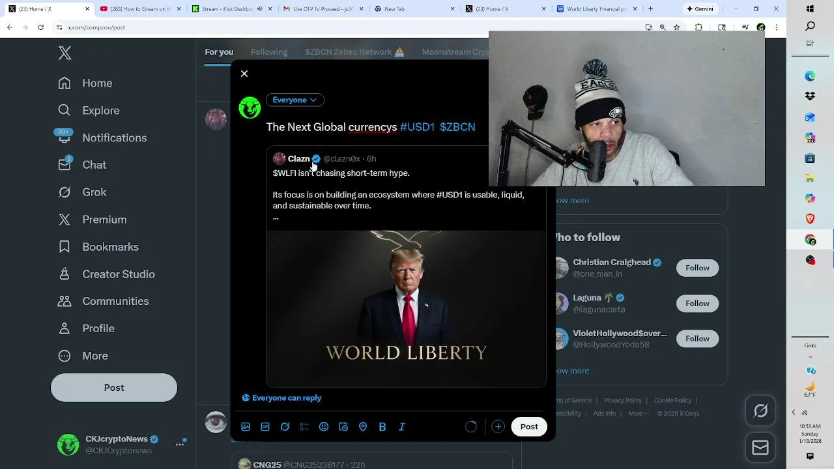The width and height of the screenshot is (834, 469).
Task: Open the Everyone audience dropdown
Action: (295, 100)
